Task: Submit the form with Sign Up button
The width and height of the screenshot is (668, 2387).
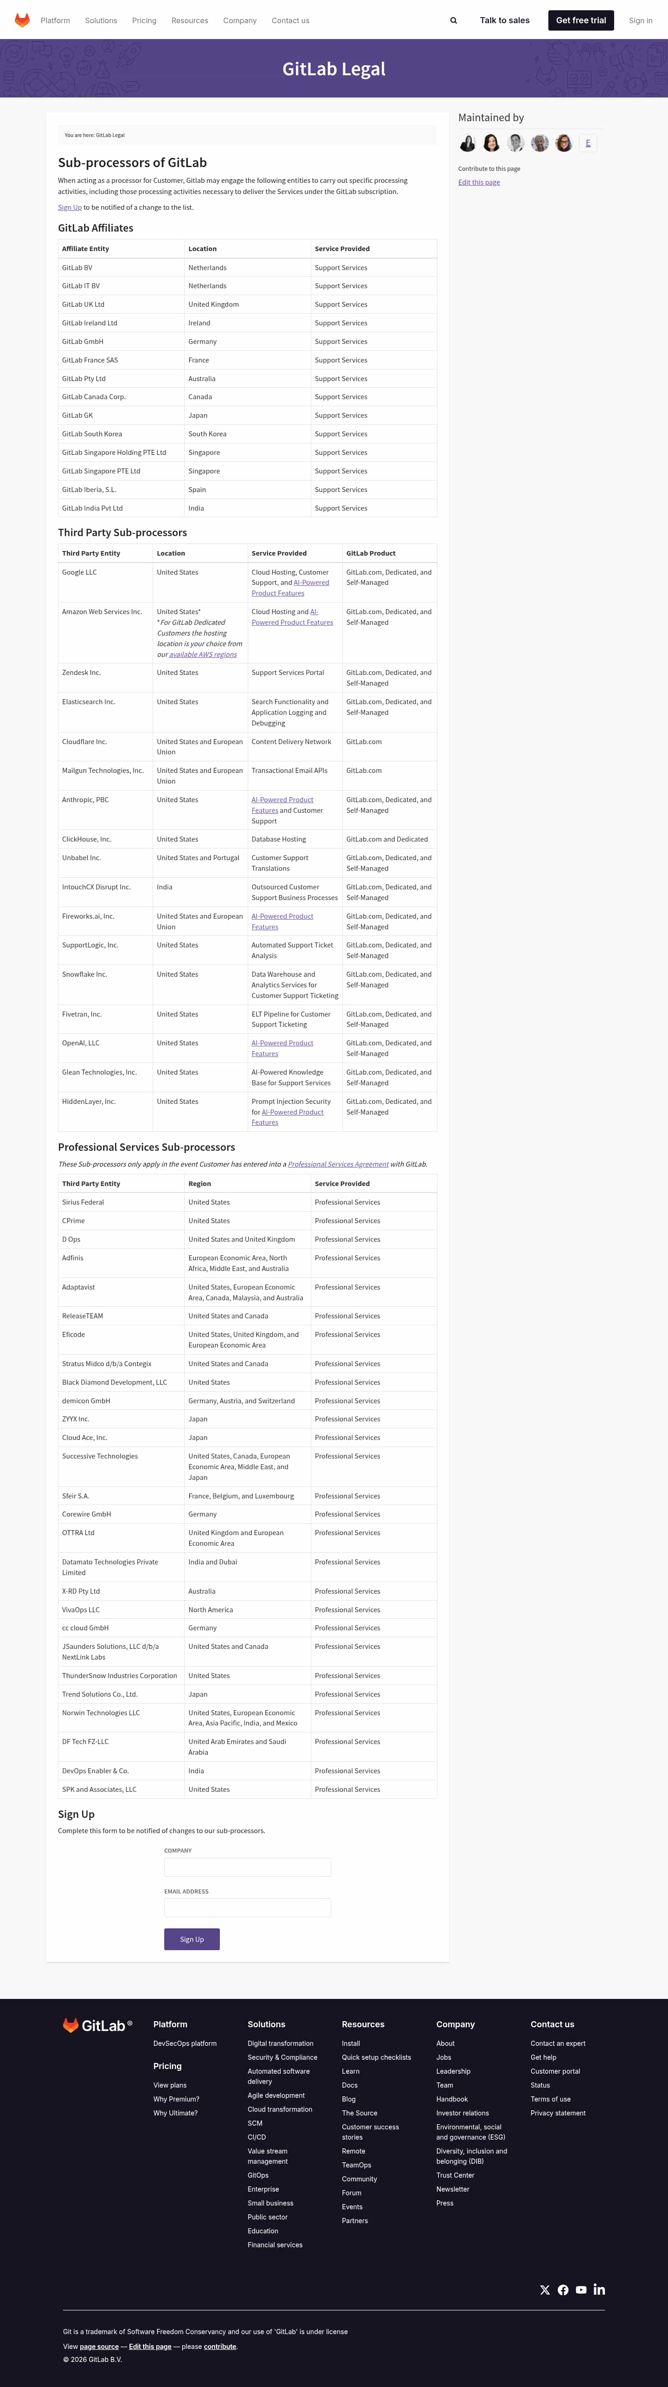Action: 192,1939
